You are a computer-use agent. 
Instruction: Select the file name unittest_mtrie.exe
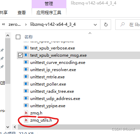47,77
